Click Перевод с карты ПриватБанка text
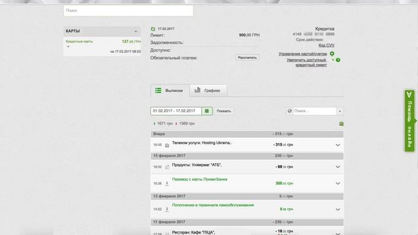418x235 pixels. pyautogui.click(x=200, y=180)
